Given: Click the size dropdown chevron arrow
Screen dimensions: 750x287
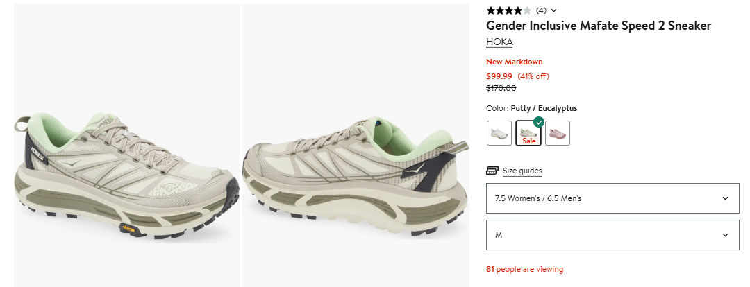Looking at the screenshot, I should point(725,198).
